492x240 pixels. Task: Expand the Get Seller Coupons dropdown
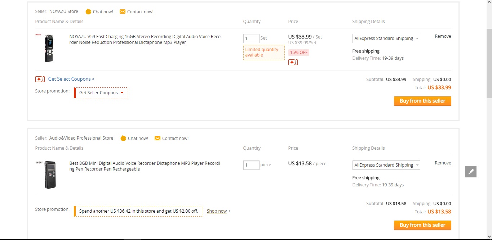(x=101, y=93)
